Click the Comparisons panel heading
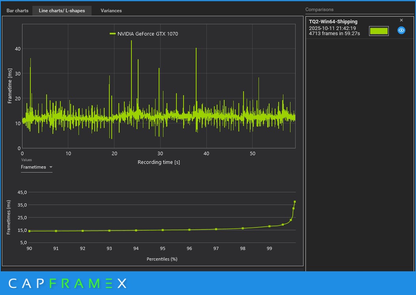 tap(319, 9)
